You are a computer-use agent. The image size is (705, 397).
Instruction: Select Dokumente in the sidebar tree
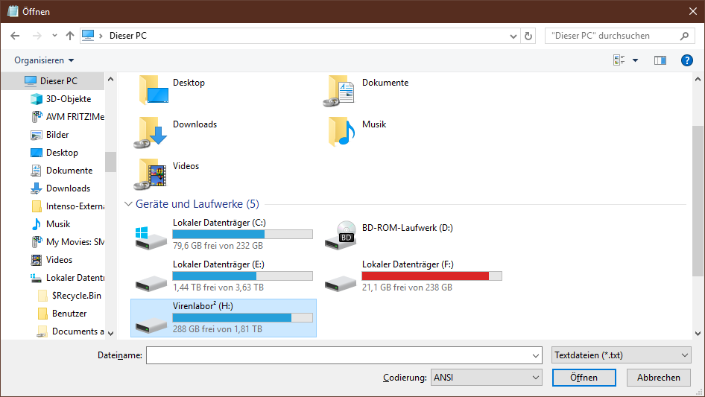pos(61,171)
